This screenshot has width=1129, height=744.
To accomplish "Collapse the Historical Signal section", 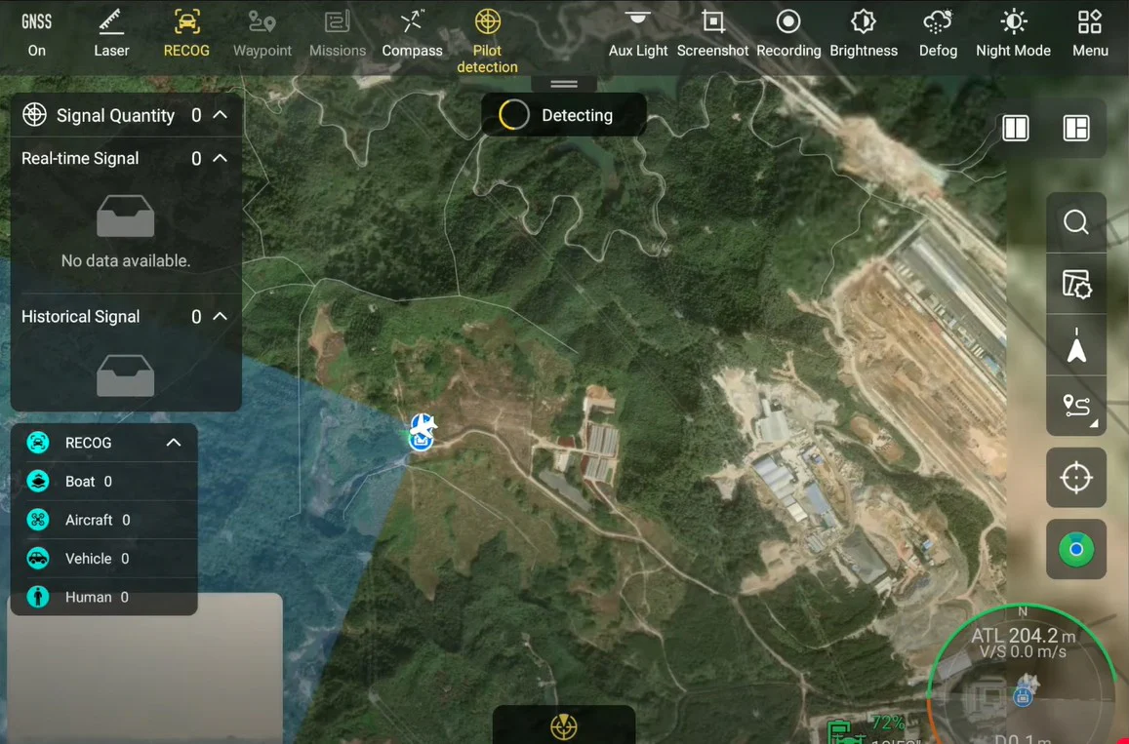I will pos(221,316).
